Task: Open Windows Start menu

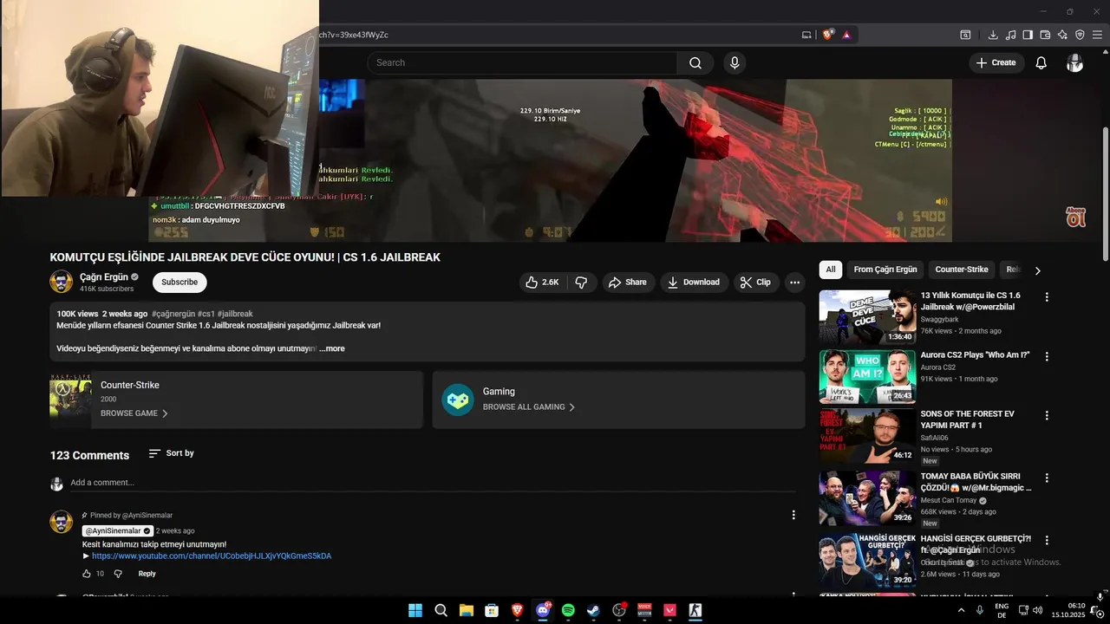Action: [x=415, y=610]
